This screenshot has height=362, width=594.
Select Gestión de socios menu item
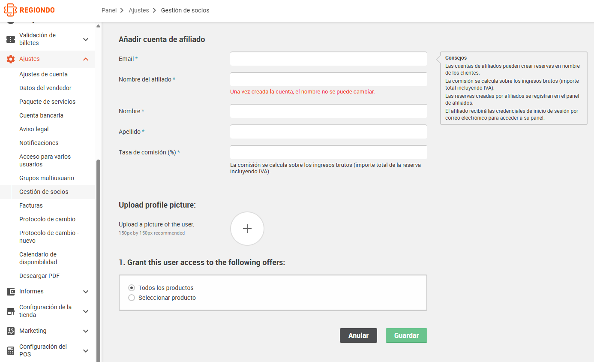[44, 192]
